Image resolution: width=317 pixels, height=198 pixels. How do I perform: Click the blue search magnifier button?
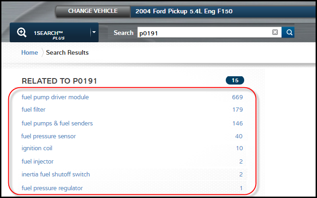point(288,33)
